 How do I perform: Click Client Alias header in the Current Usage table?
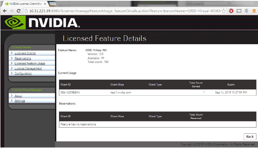117,85
